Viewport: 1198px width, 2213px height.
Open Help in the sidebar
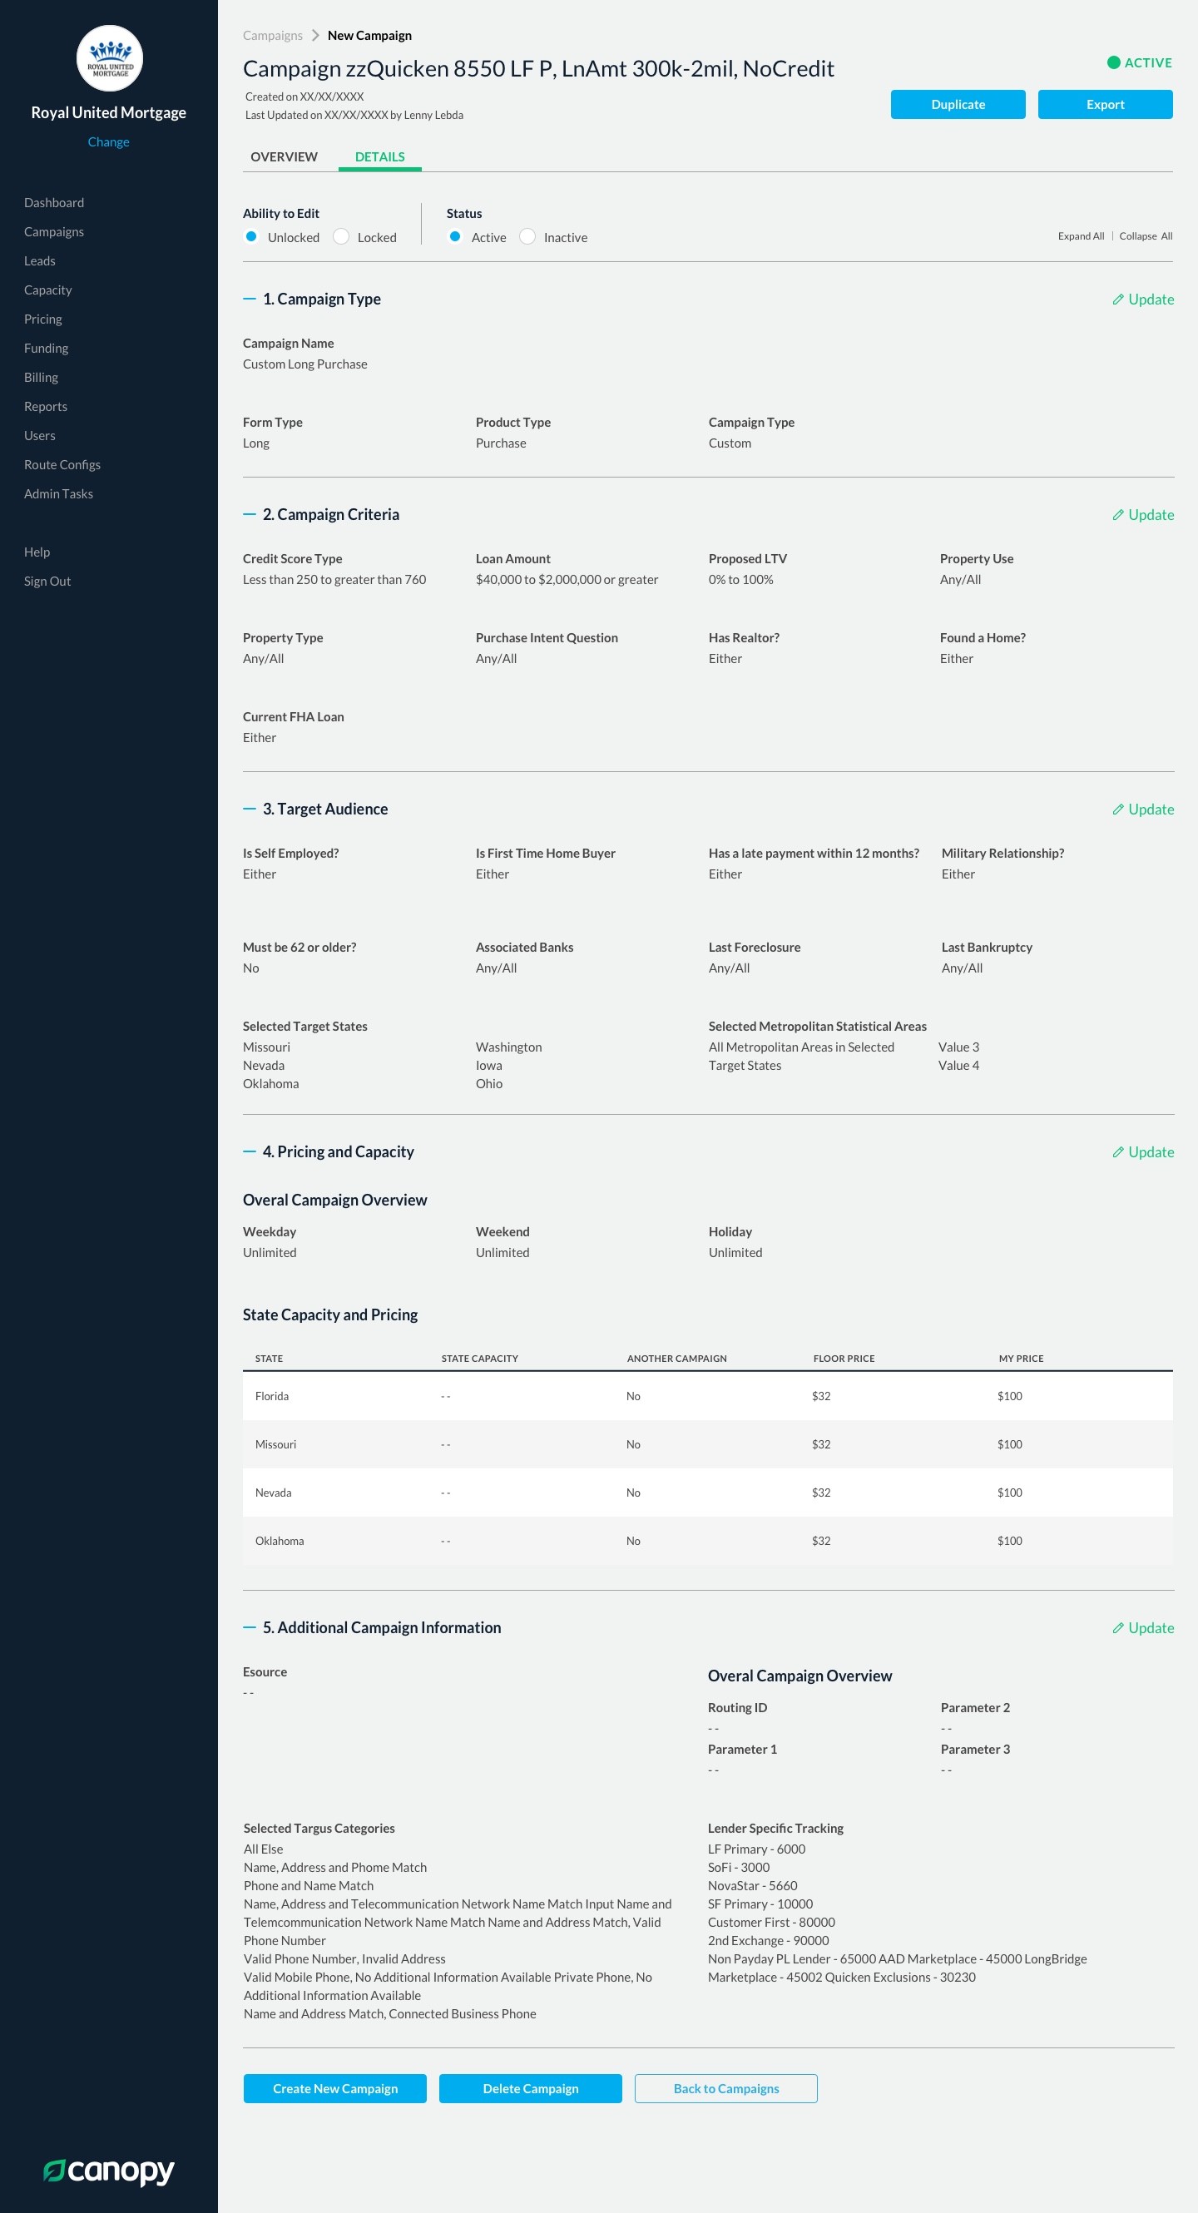click(37, 553)
